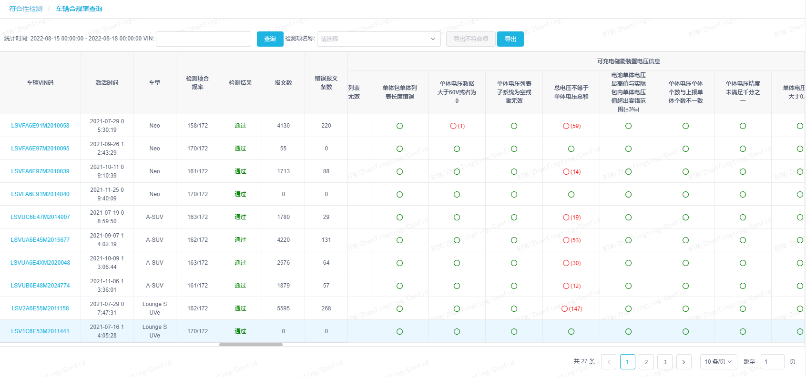Open the 检测项名称 dropdown
The height and width of the screenshot is (377, 806).
[x=378, y=39]
